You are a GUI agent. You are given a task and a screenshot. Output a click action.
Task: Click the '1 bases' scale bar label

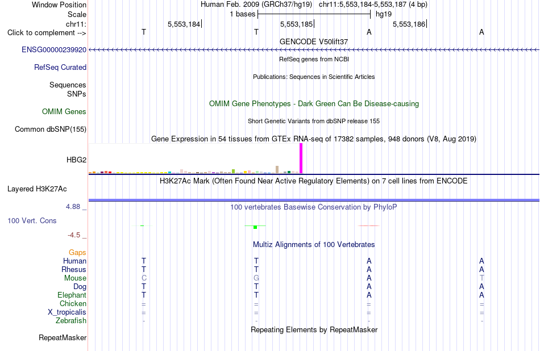click(x=243, y=14)
